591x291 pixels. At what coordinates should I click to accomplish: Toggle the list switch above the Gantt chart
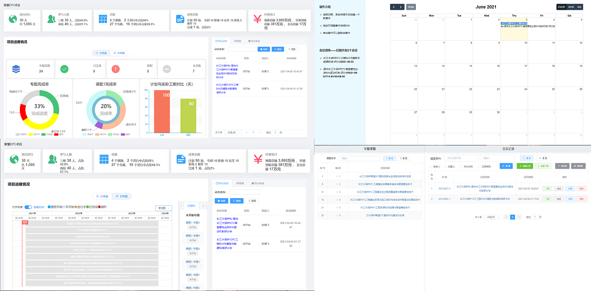tap(28, 207)
